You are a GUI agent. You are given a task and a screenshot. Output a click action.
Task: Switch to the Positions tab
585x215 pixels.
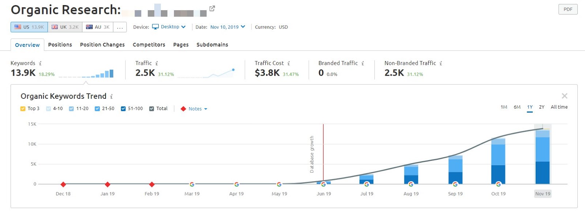[60, 45]
